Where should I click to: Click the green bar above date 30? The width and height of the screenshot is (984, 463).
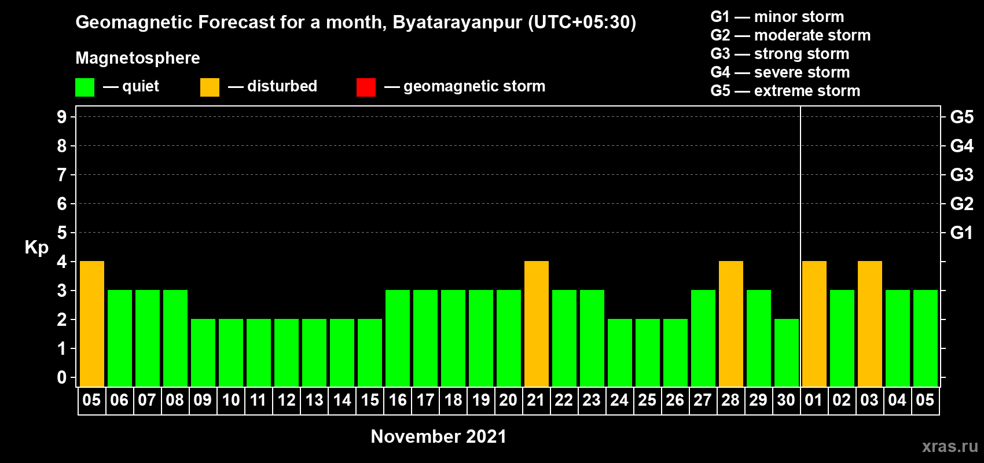[787, 352]
